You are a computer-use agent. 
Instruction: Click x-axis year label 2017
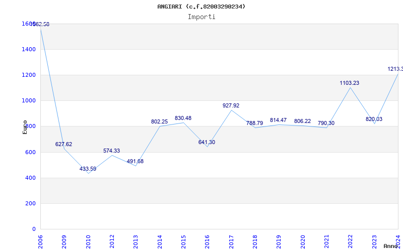point(231,242)
